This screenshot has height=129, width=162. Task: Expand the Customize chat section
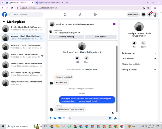point(139,53)
